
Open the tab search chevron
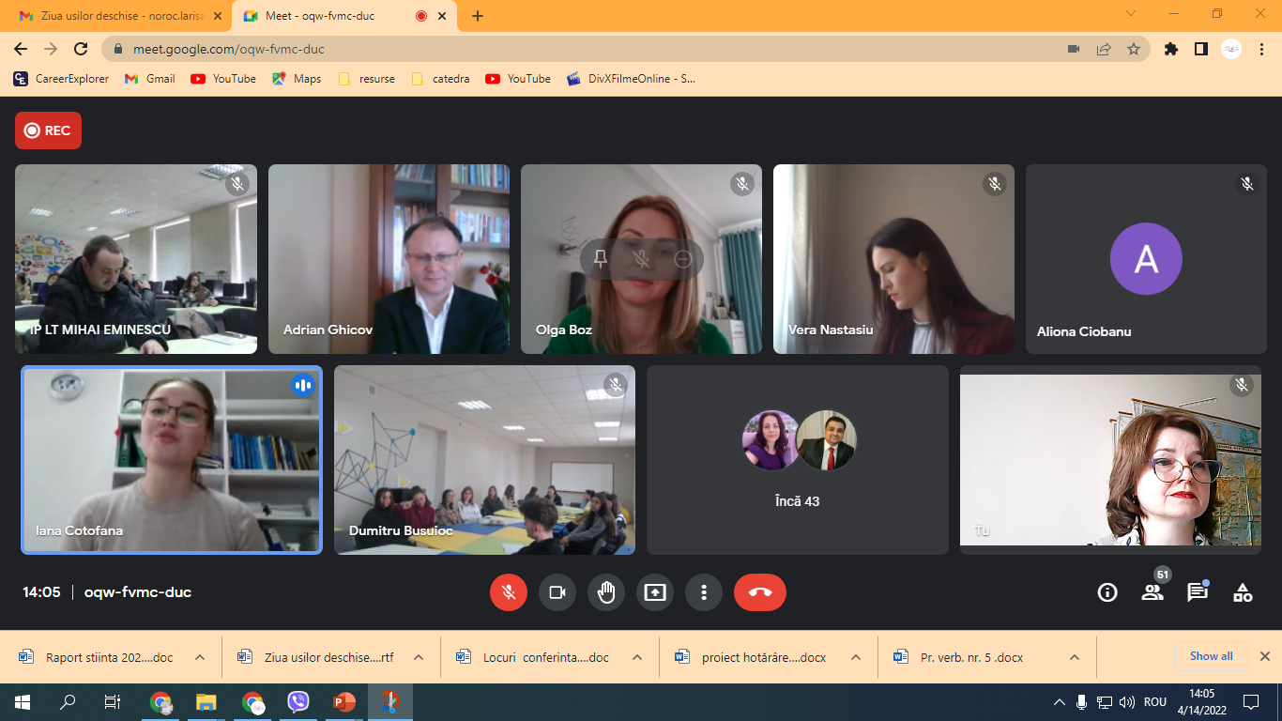tap(1131, 14)
